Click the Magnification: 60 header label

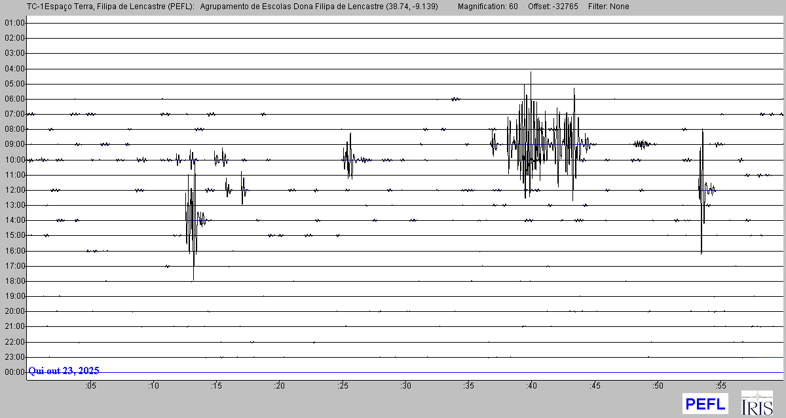pos(487,7)
